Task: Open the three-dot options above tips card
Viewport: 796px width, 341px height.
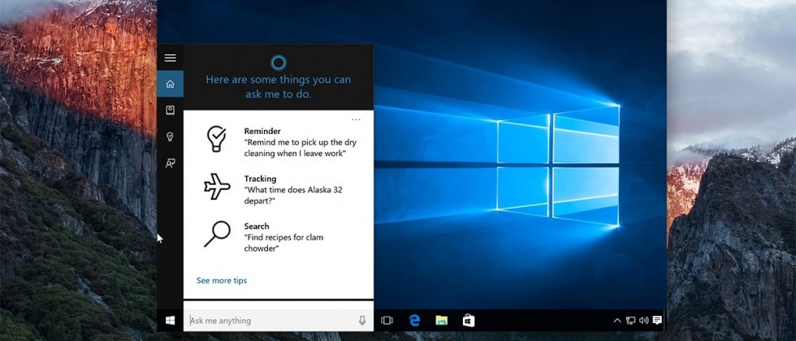Action: (x=356, y=119)
